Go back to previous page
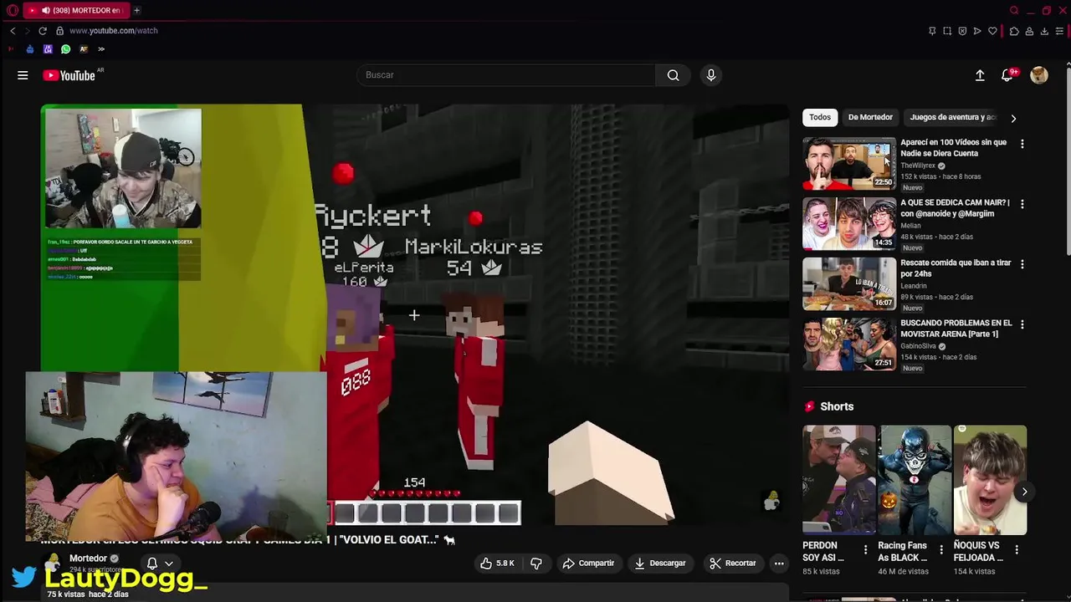 pos(13,31)
